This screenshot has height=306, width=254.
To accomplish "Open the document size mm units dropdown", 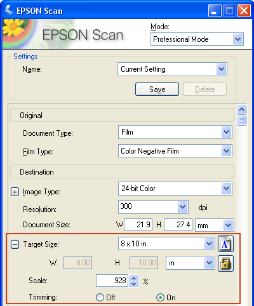I will [x=228, y=225].
